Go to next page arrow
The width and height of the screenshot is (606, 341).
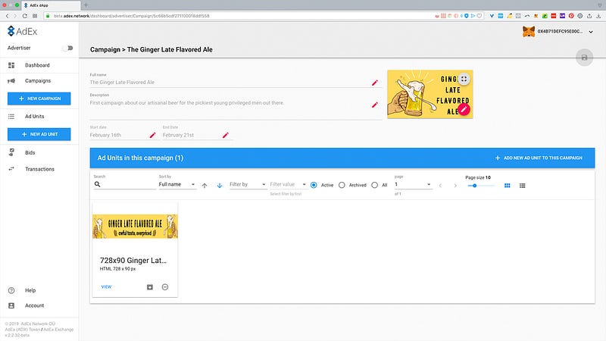tap(455, 186)
